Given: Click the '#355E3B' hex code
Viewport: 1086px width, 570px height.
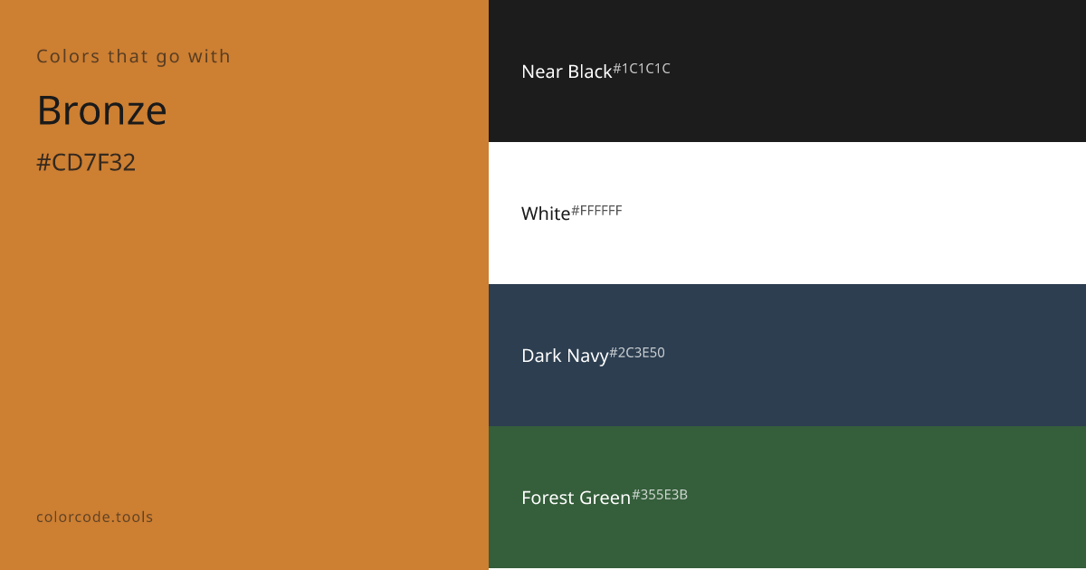Looking at the screenshot, I should [660, 495].
